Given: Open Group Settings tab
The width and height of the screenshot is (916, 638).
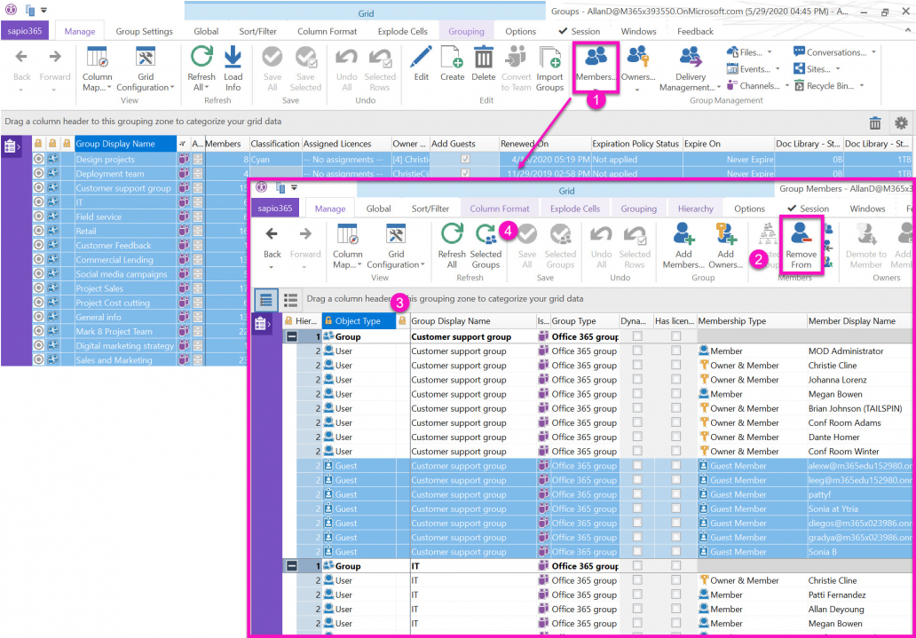Looking at the screenshot, I should (x=145, y=32).
